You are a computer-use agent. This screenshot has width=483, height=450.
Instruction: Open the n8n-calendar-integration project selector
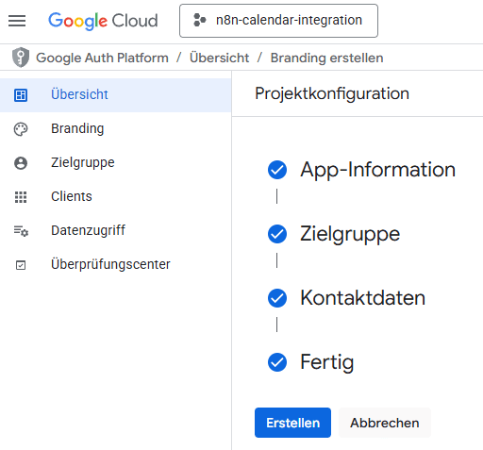click(278, 21)
